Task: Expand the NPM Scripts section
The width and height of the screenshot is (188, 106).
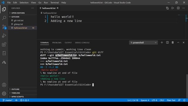Action: coord(23,97)
